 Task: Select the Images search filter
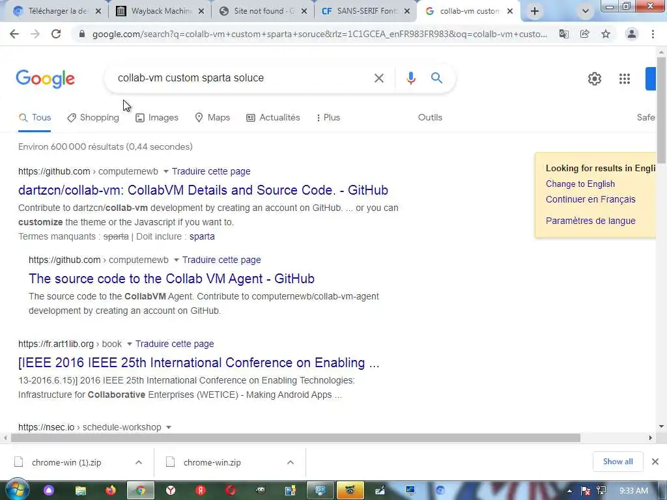click(157, 118)
